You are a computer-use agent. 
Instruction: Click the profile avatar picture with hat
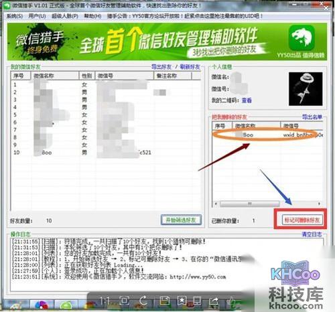tap(306, 89)
